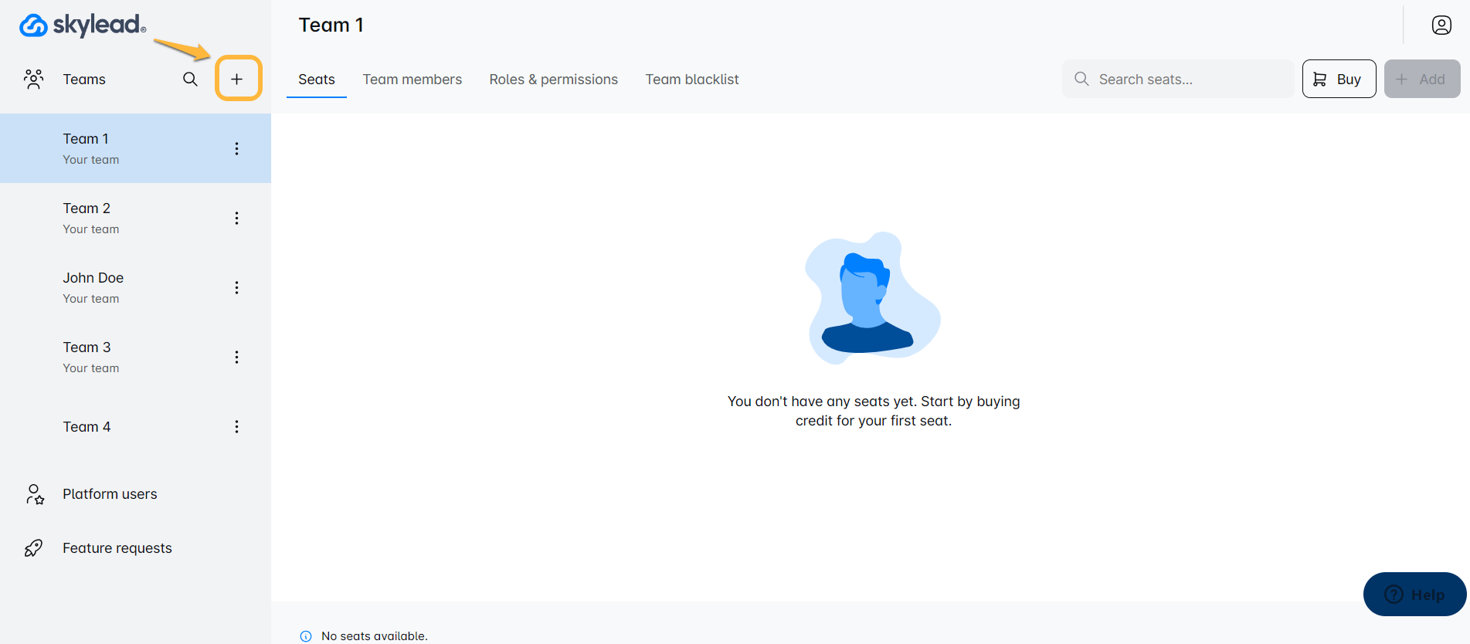
Task: Open Team 4 three-dot options menu
Action: [236, 426]
